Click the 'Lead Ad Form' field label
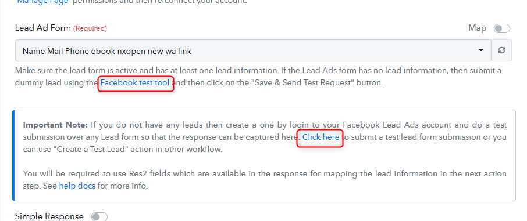 [x=43, y=28]
